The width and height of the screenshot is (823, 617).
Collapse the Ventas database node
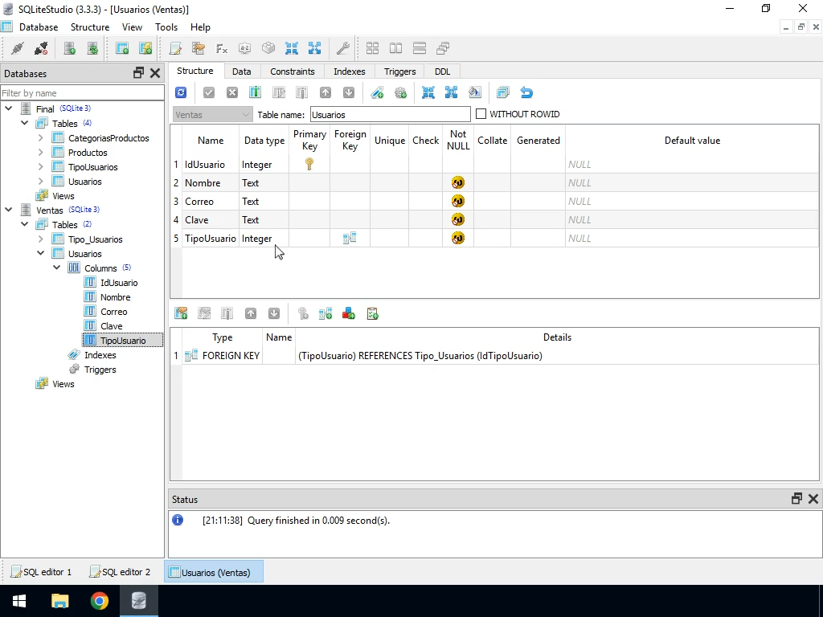[9, 210]
